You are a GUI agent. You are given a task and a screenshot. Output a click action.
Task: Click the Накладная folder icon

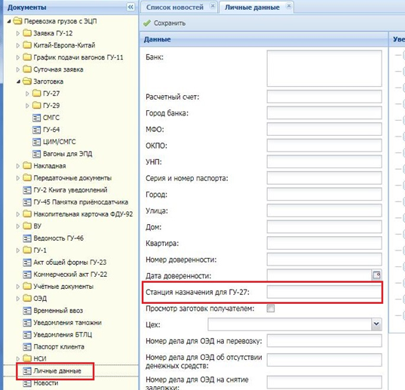[27, 166]
